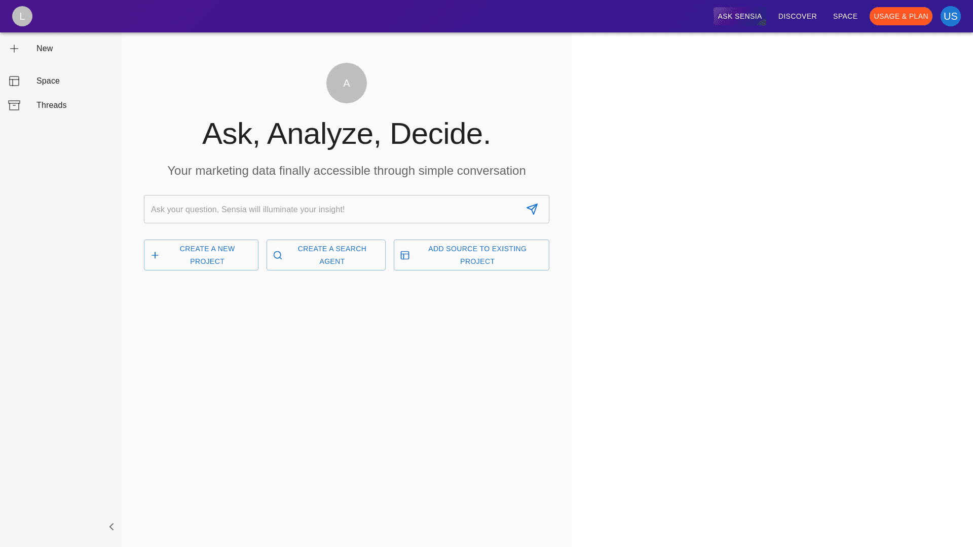973x547 pixels.
Task: Click the Space layout icon in sidebar
Action: [x=14, y=81]
